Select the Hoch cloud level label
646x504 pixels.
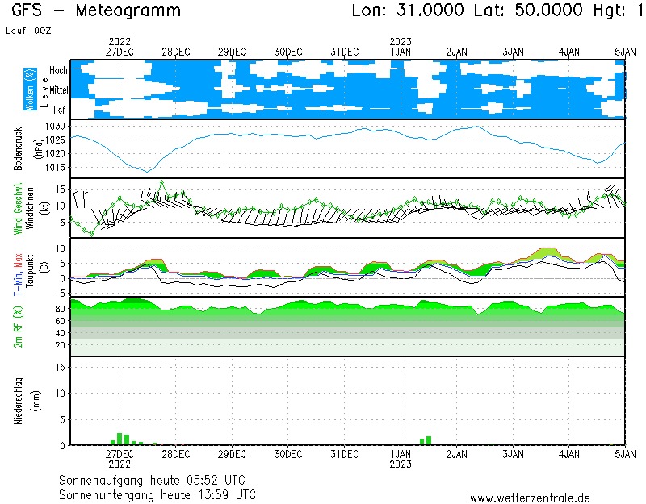[58, 71]
